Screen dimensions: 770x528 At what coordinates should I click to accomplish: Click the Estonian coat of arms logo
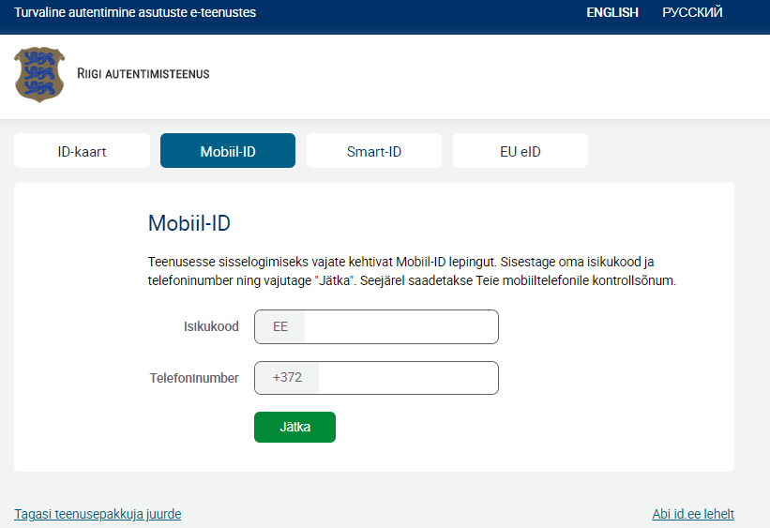(x=39, y=75)
